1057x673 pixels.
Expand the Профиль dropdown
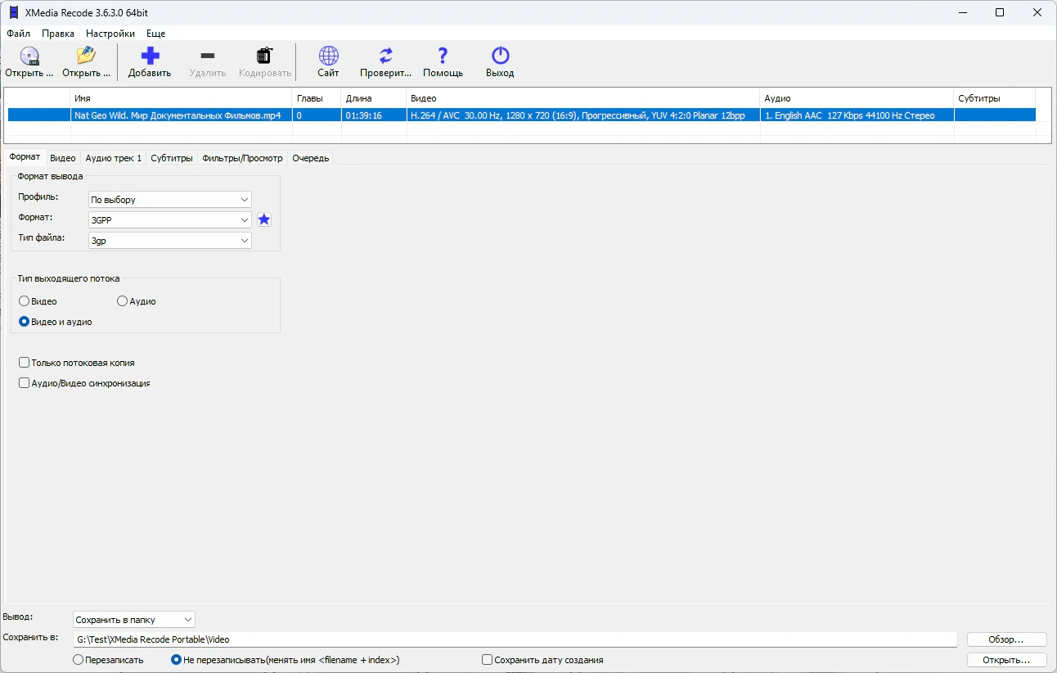click(170, 200)
